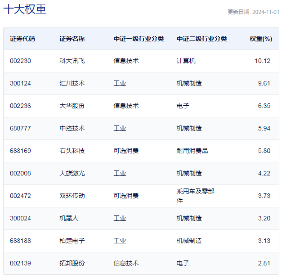The width and height of the screenshot is (282, 278).
Task: Click 信息技术 in the 科大讯飞 row
Action: 126,61
